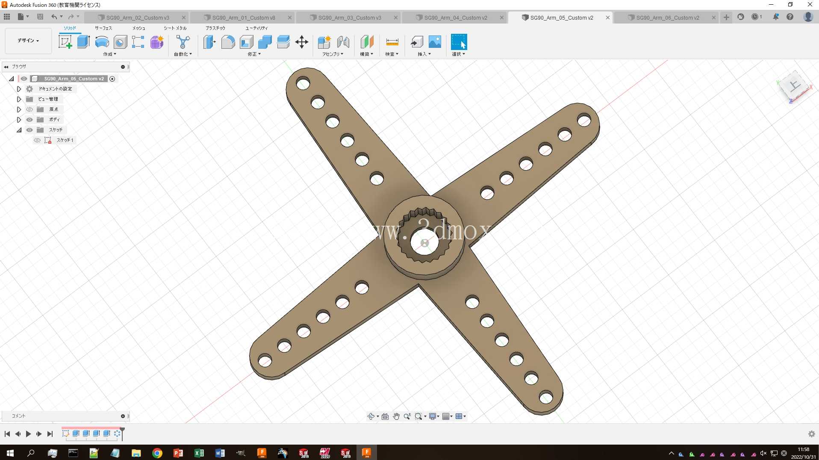The image size is (819, 460).
Task: Switch to the シートメタル tab
Action: click(175, 28)
